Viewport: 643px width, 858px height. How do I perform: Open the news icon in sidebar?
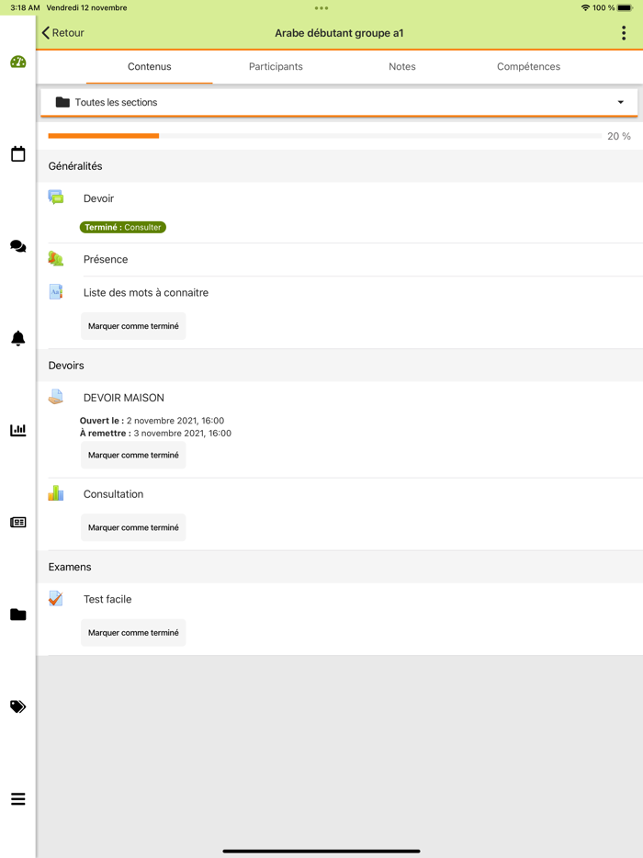(x=17, y=522)
